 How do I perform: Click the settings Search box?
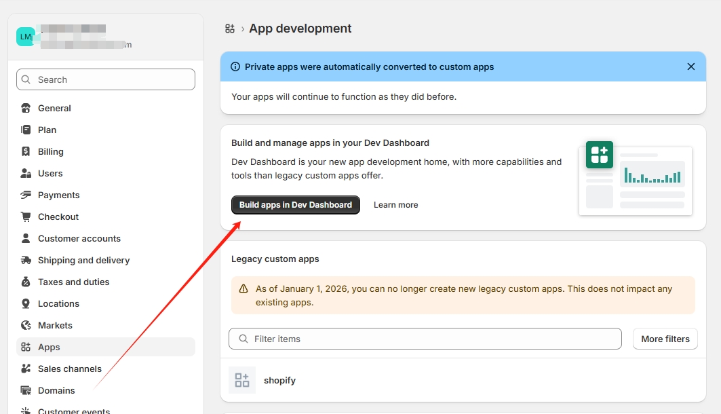point(106,79)
